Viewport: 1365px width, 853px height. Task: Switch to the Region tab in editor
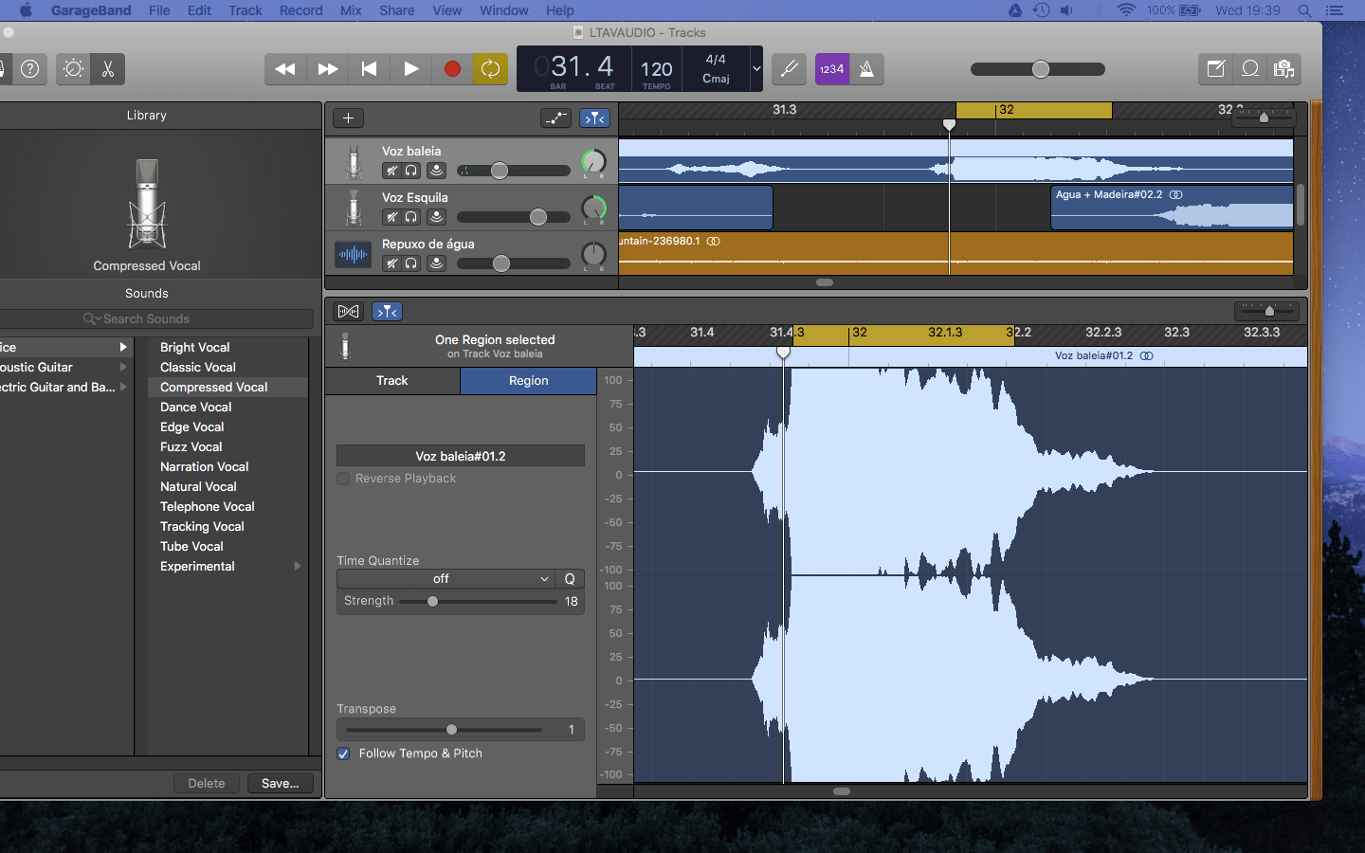[x=528, y=381]
